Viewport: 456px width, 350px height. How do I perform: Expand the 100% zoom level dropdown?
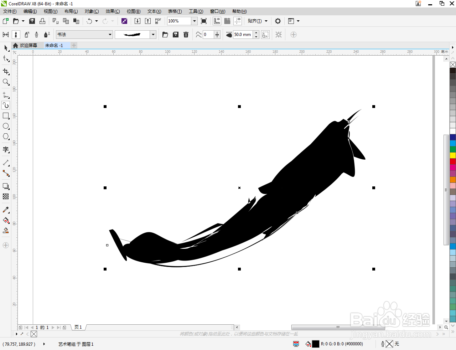pos(195,21)
